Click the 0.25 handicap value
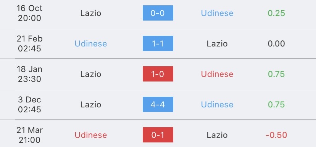Screen dimensions: 316x147 click(276, 13)
